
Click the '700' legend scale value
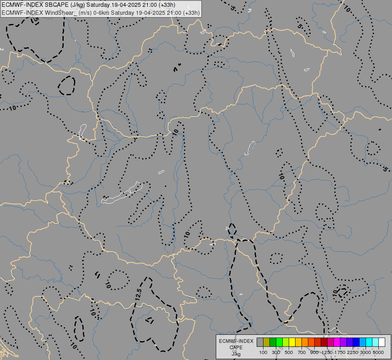[x=302, y=352]
